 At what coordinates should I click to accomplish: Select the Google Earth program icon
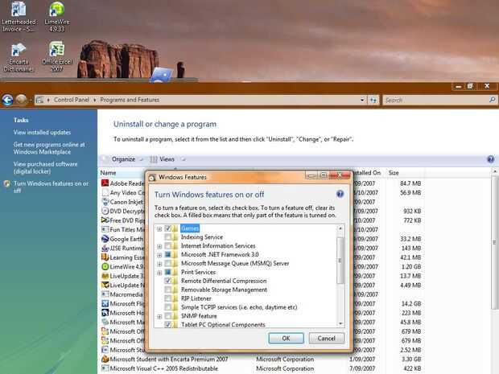[105, 239]
